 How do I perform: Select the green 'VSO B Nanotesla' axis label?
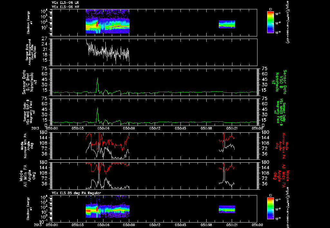tap(279, 82)
